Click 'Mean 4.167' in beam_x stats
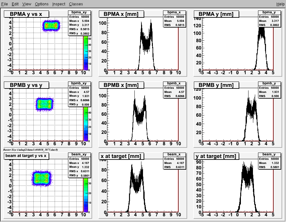 tap(174, 163)
